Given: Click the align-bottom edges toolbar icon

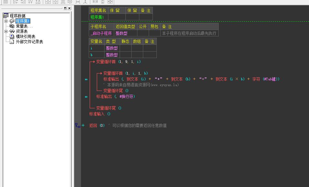Looking at the screenshot, I should pos(38,2).
